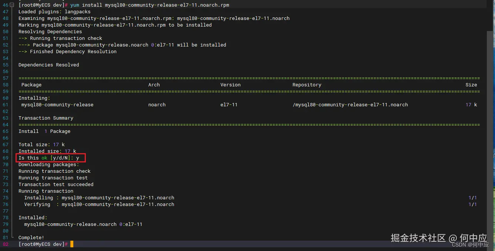
Task: Click line number 61 in the gutter
Action: pos(5,105)
